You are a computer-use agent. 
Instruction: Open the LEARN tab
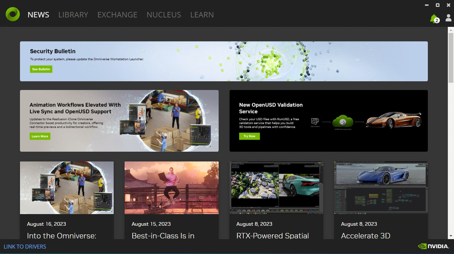(x=202, y=15)
